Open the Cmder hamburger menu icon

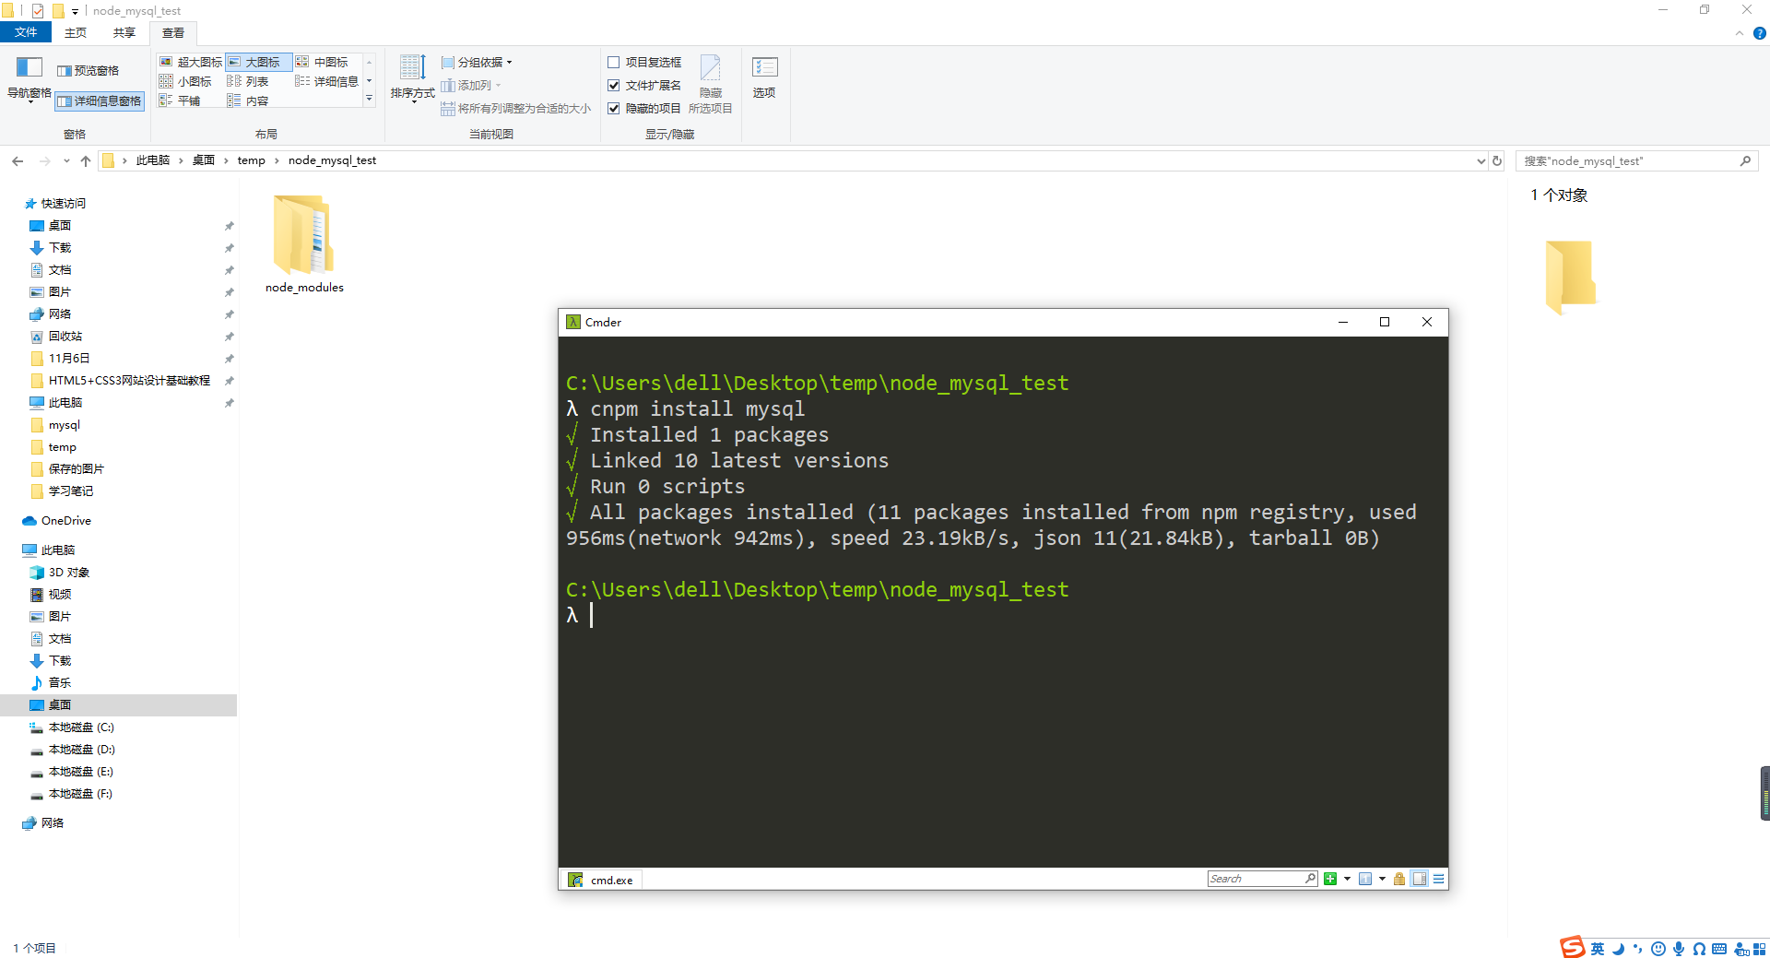[1437, 879]
